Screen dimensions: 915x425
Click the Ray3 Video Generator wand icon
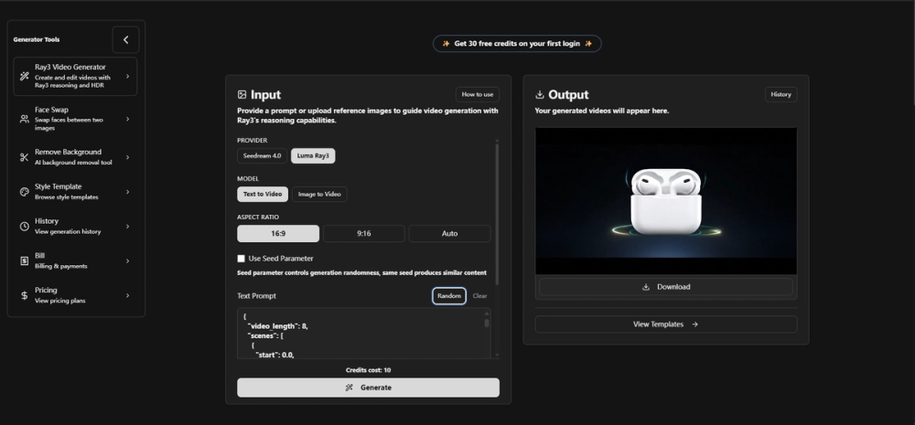click(x=25, y=77)
